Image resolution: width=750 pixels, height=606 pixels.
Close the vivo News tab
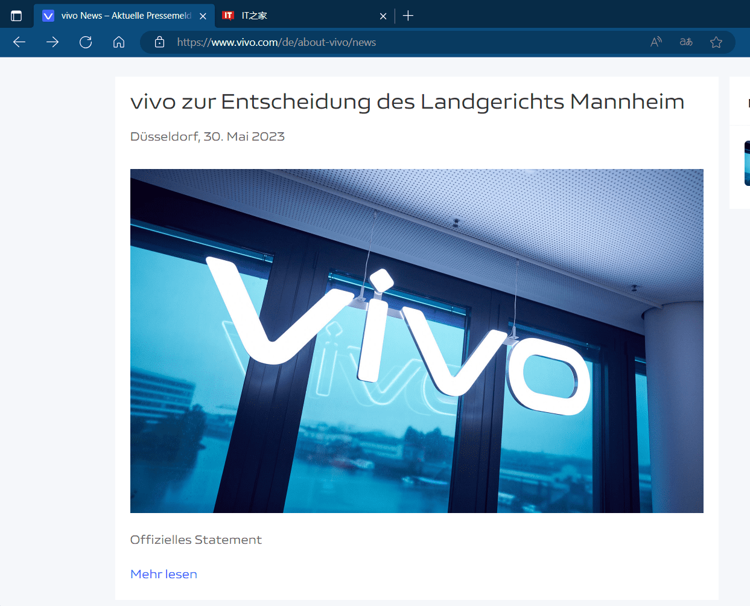203,16
